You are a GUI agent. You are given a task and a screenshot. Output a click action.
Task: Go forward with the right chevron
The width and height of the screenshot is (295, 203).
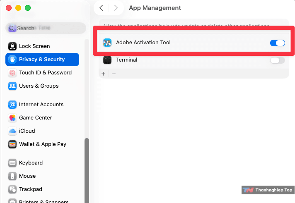click(116, 8)
